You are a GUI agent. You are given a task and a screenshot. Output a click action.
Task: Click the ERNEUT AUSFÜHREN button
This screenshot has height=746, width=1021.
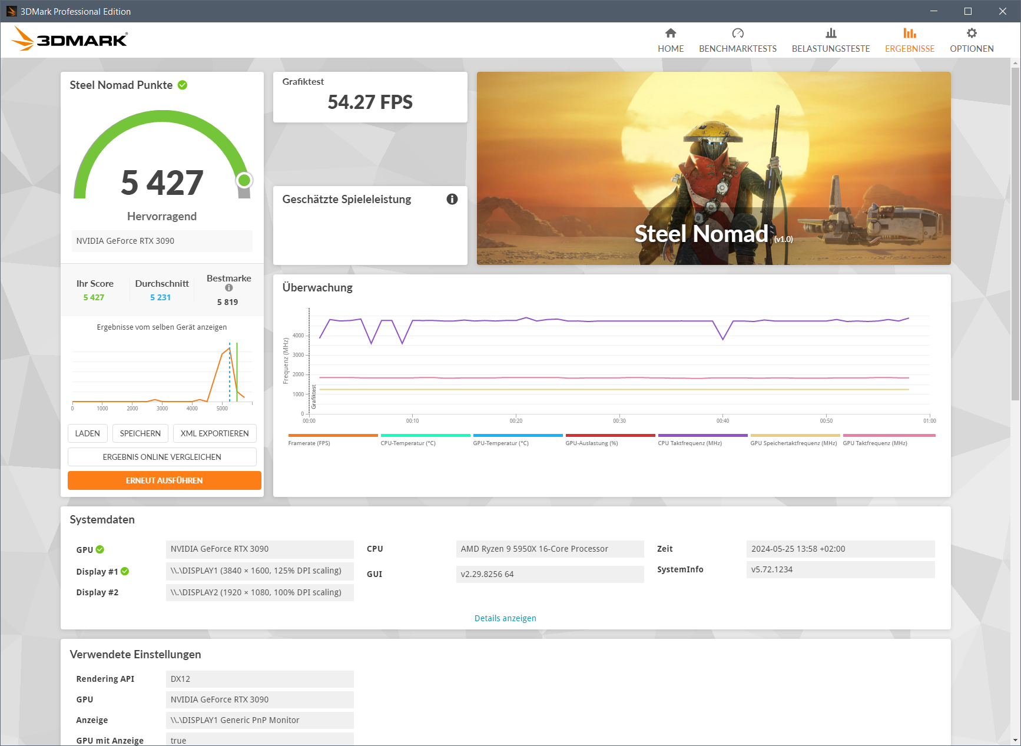[164, 480]
